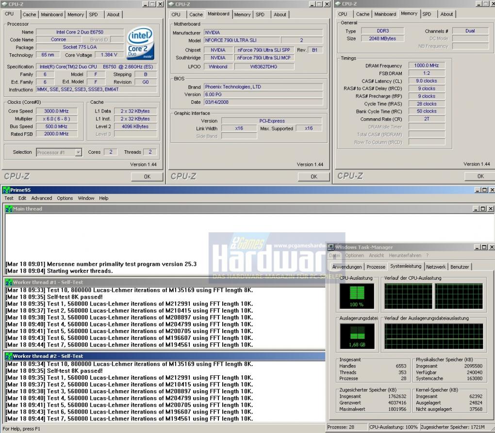
Task: Minimize the Prime95 main window
Action: 478,190
